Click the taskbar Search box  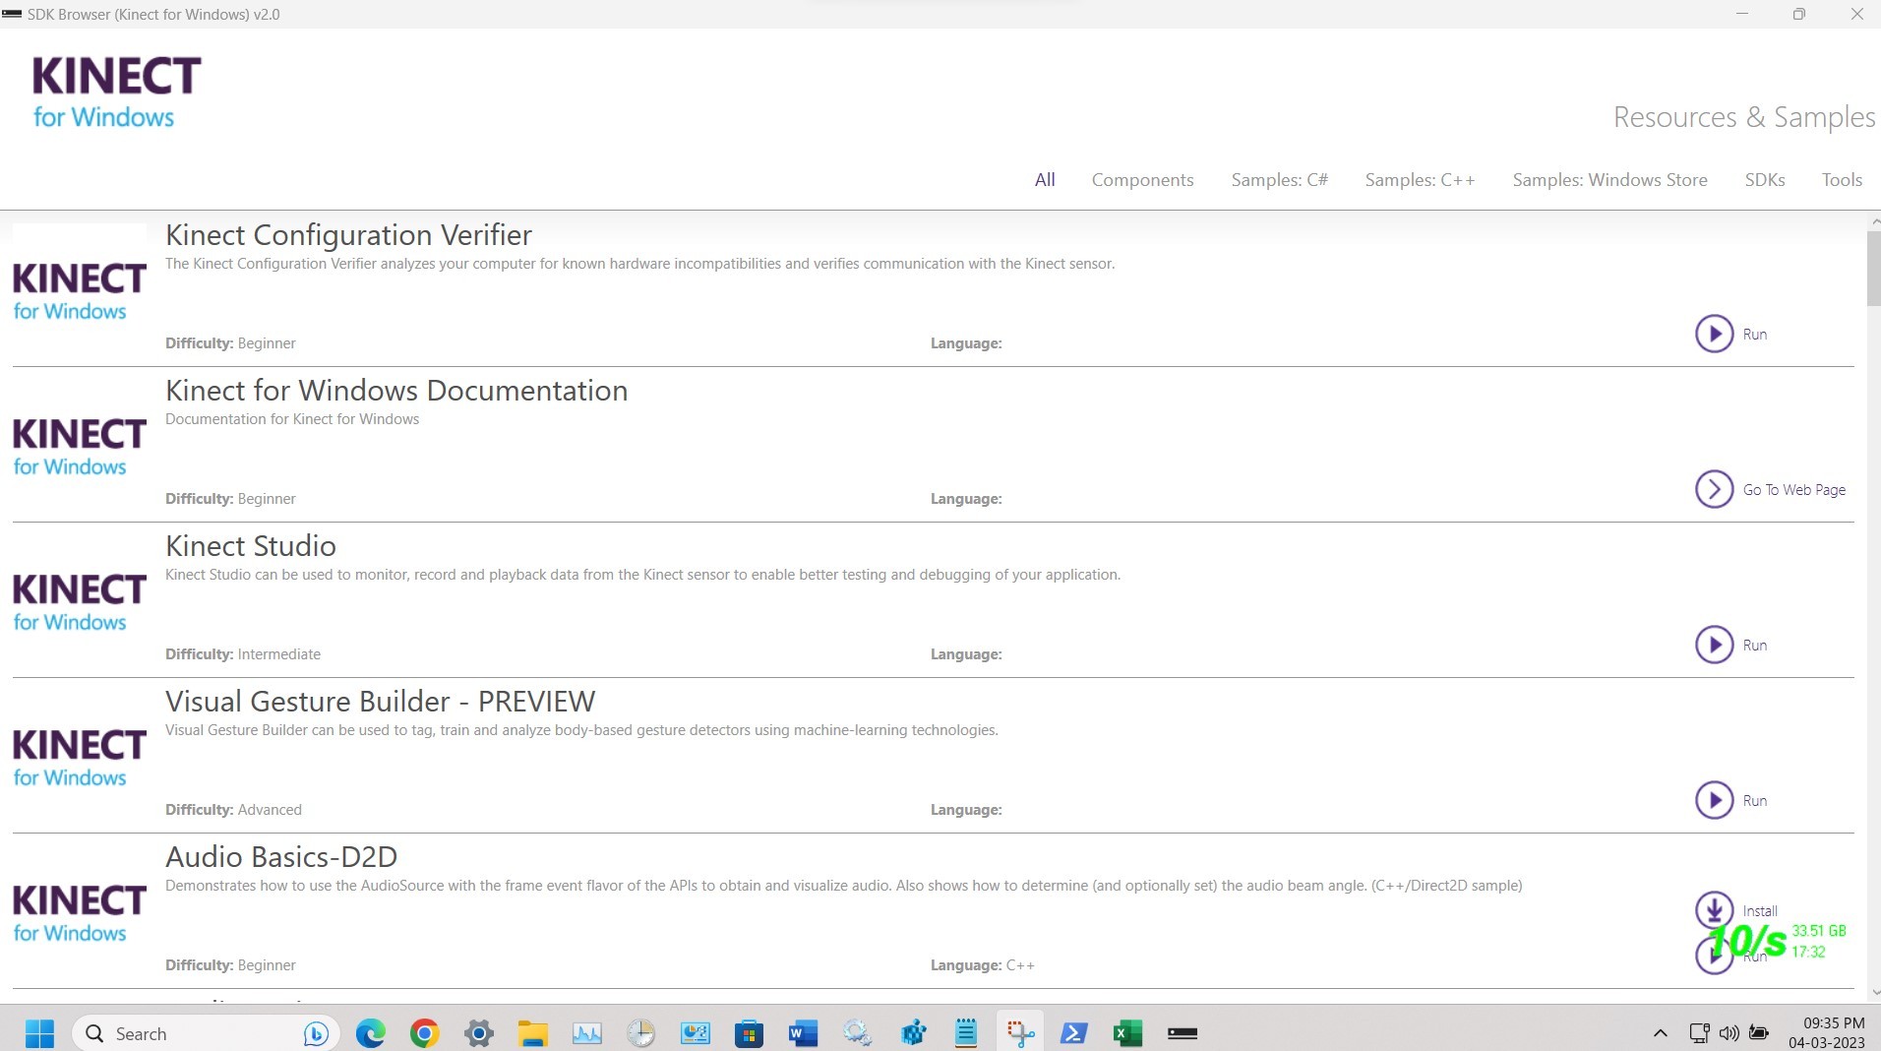(x=206, y=1033)
